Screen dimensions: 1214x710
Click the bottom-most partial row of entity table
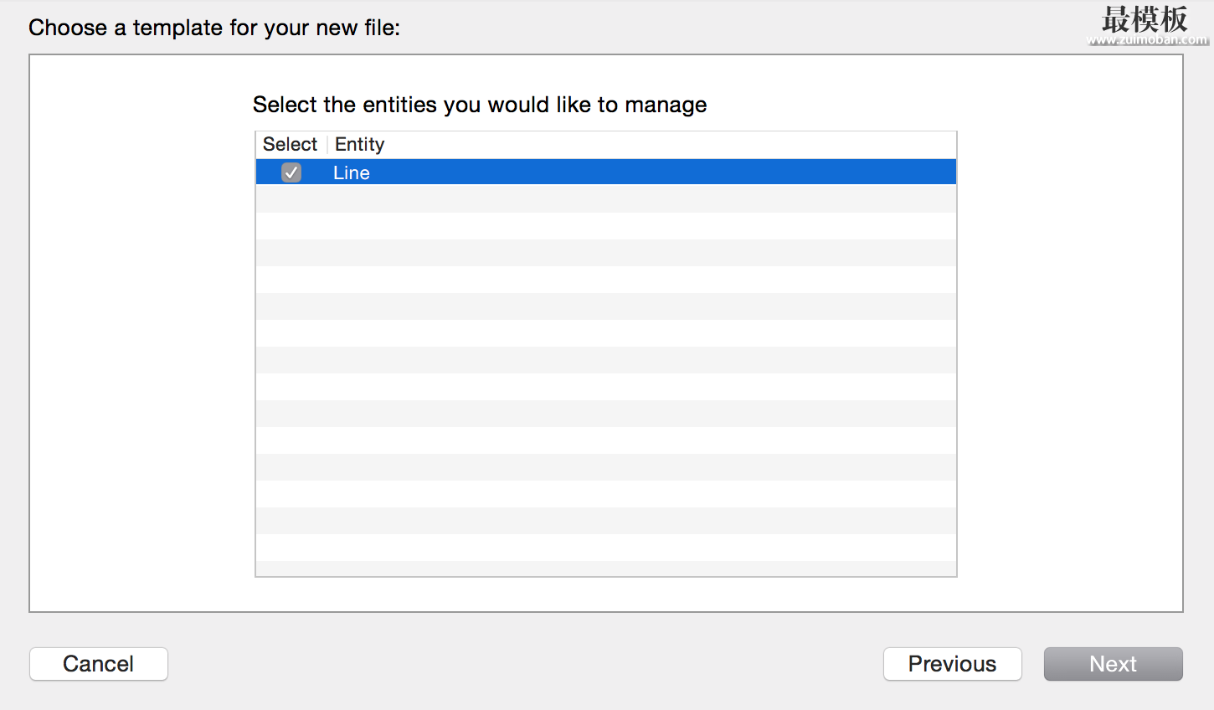pyautogui.click(x=606, y=569)
